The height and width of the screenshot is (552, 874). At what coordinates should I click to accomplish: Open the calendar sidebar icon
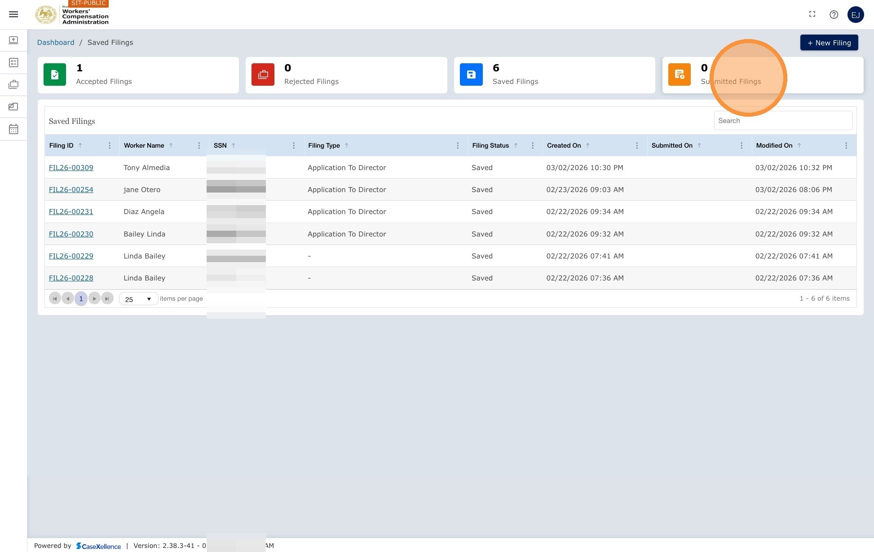(13, 129)
